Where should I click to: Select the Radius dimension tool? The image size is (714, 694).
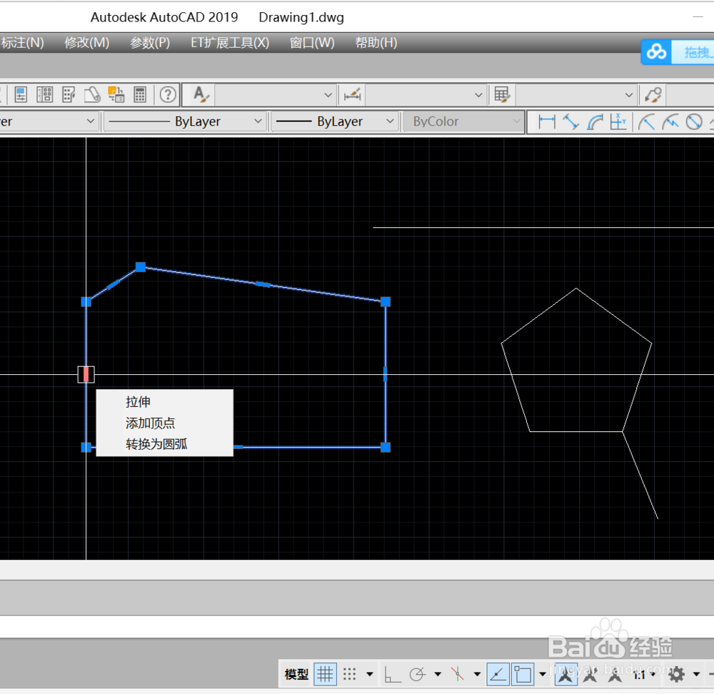(647, 121)
